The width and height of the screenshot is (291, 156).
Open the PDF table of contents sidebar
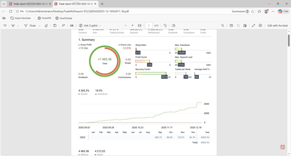point(5,25)
